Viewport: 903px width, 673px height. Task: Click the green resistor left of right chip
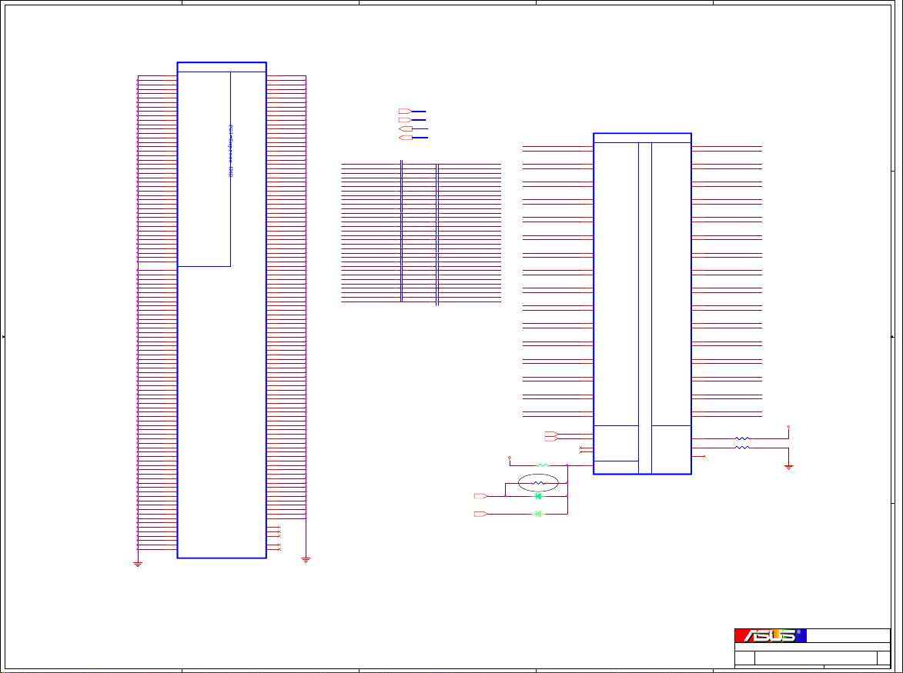click(542, 465)
